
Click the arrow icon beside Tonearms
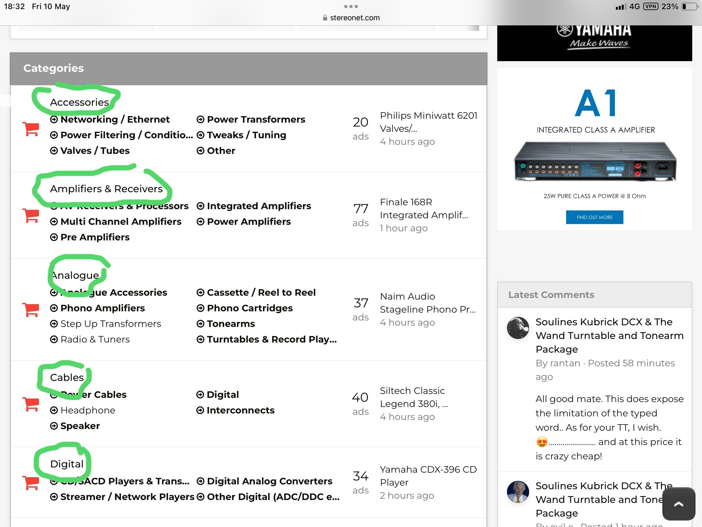[x=201, y=324]
